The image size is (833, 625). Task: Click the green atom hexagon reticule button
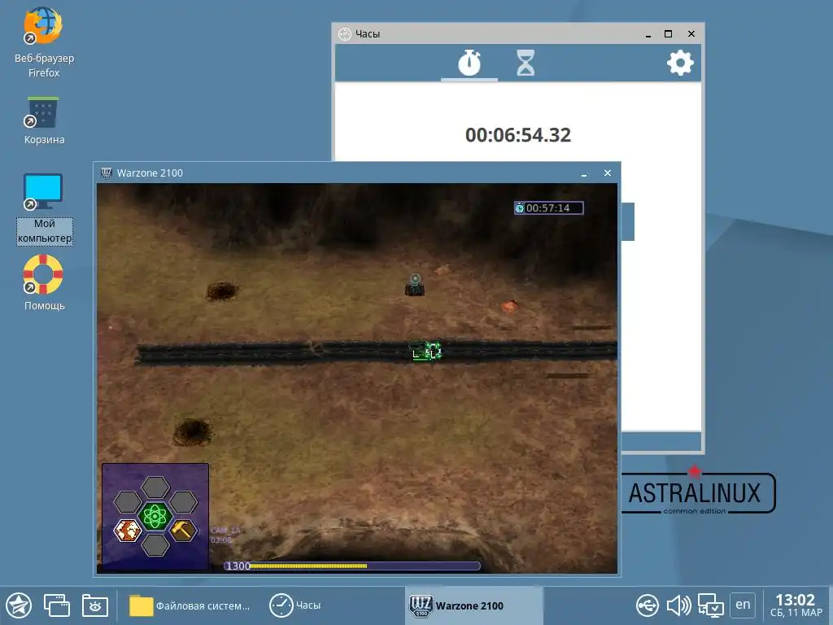tap(155, 516)
